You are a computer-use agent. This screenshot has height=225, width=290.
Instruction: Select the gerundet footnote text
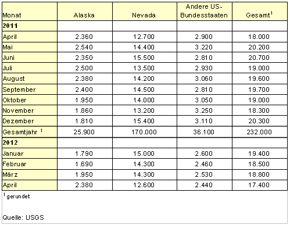(x=17, y=196)
